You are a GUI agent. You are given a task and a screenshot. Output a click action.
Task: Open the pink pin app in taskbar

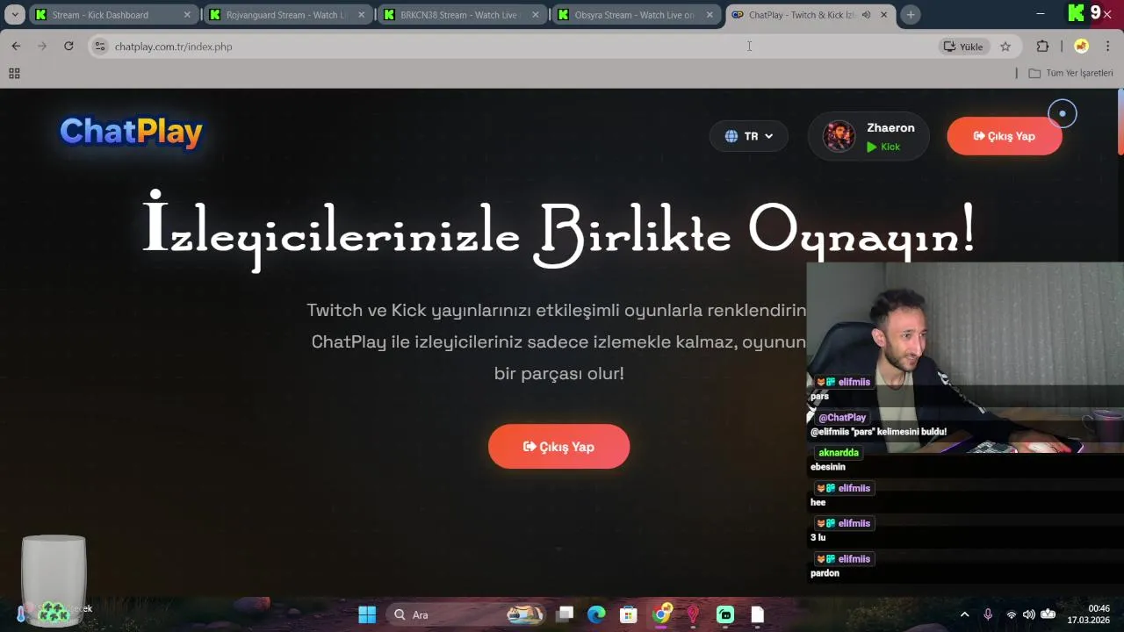(x=693, y=614)
